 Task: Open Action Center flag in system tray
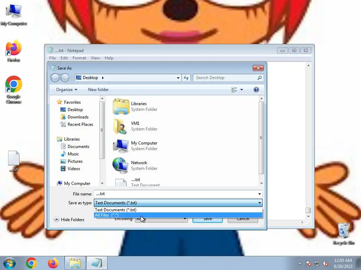308,263
